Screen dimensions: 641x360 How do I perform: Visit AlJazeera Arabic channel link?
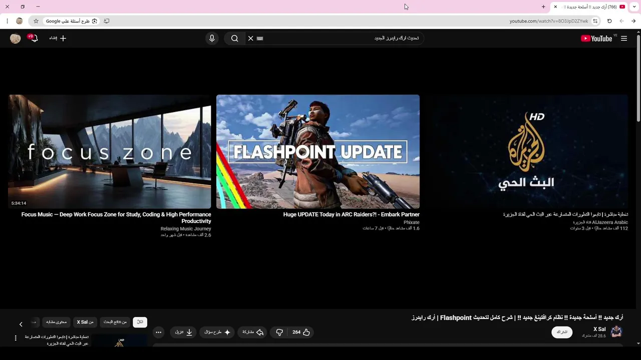point(600,222)
